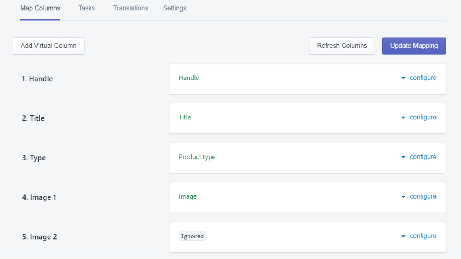The height and width of the screenshot is (259, 461).
Task: Open the dropdown for the Ignored Image 2 row
Action: pyautogui.click(x=403, y=236)
